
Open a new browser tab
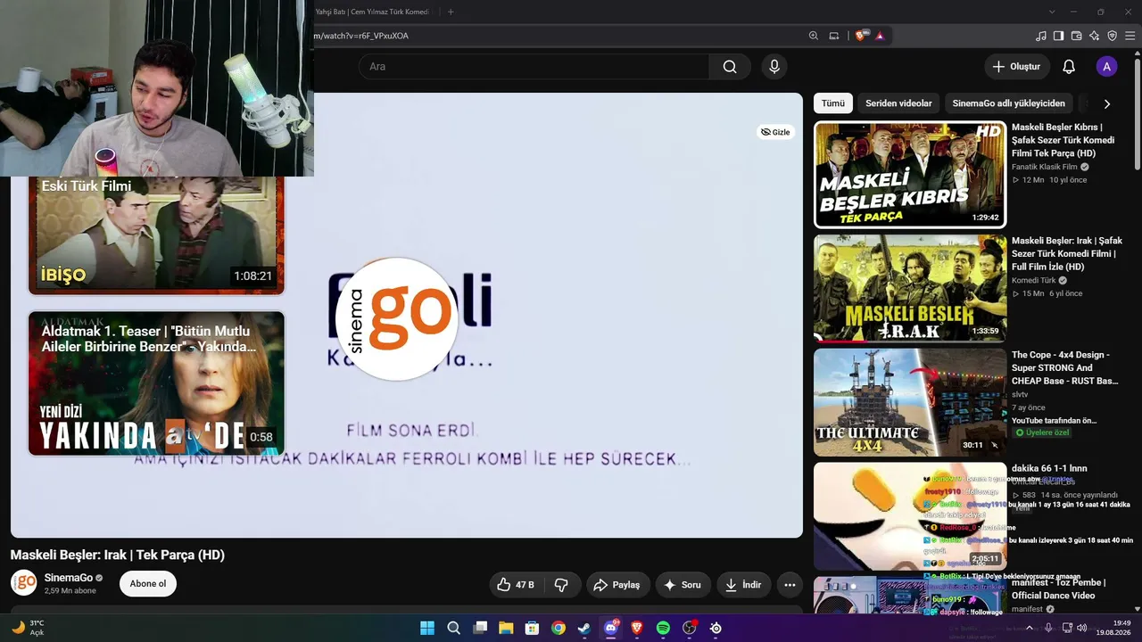[x=451, y=12]
